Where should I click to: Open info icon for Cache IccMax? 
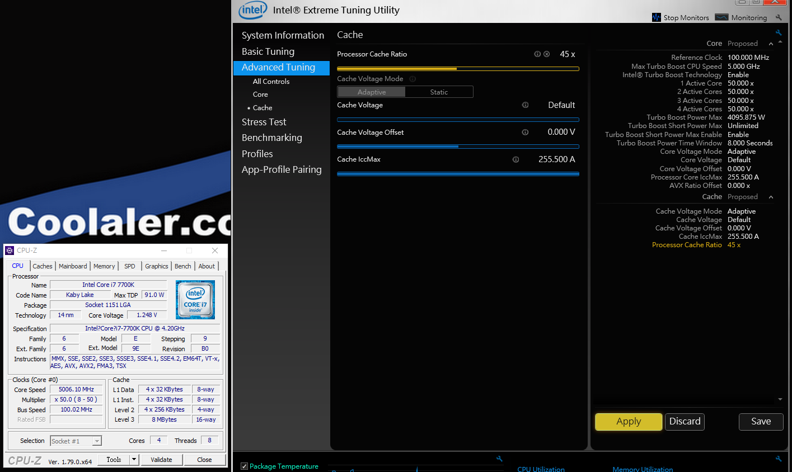[x=515, y=159]
